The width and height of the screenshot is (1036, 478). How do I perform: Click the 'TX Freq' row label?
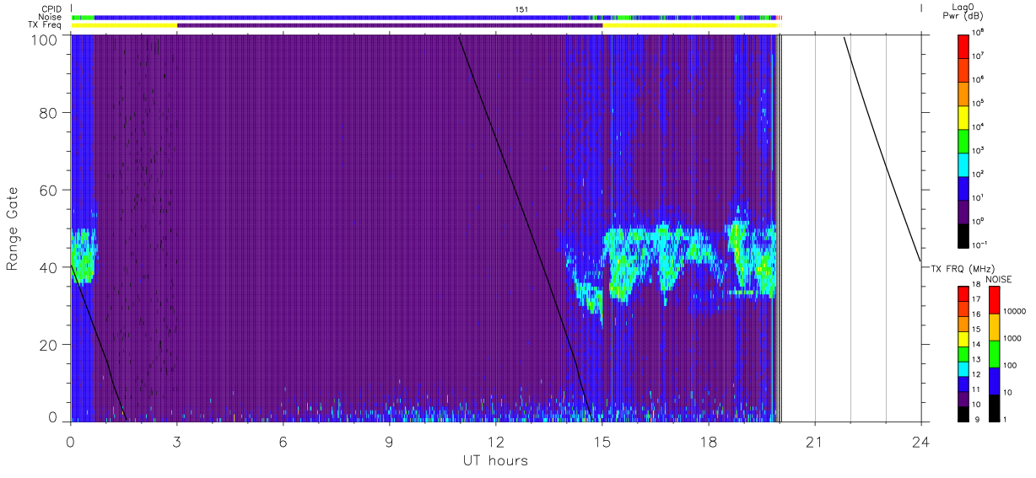click(45, 25)
